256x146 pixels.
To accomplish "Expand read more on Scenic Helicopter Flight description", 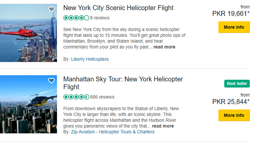I will (x=164, y=47).
